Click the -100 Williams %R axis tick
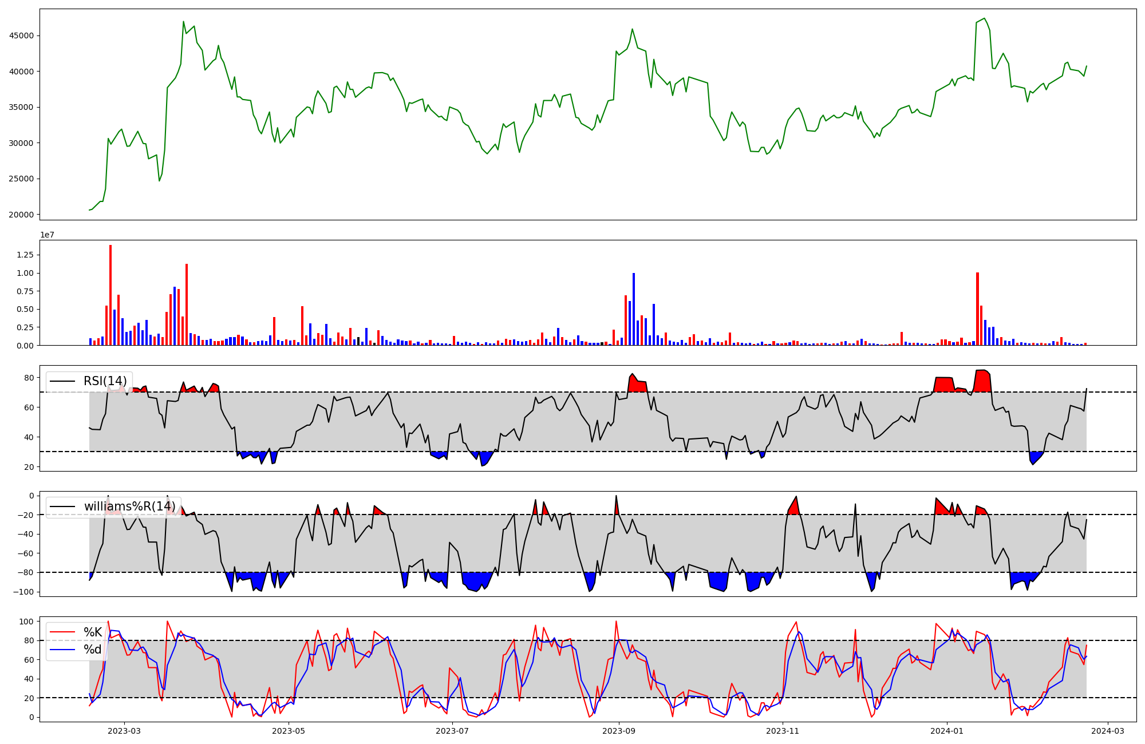The image size is (1145, 744). coord(24,592)
